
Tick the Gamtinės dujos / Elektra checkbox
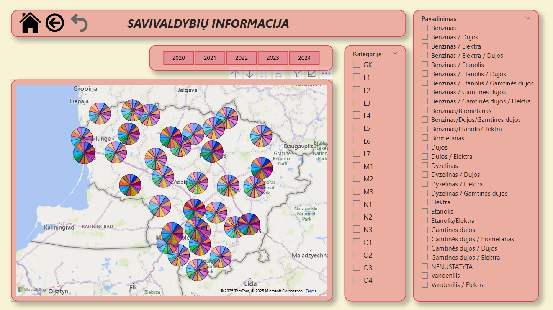coord(425,257)
